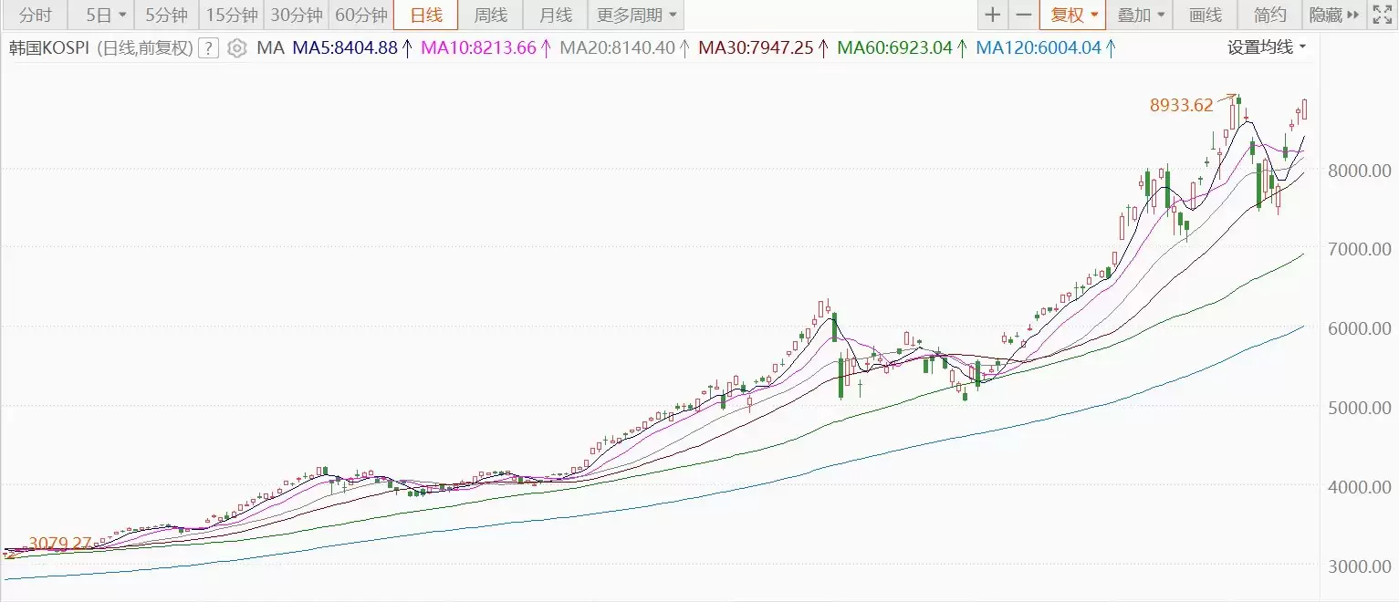Viewport: 1399px width, 602px height.
Task: Switch to 月线 monthly tab
Action: pos(556,15)
